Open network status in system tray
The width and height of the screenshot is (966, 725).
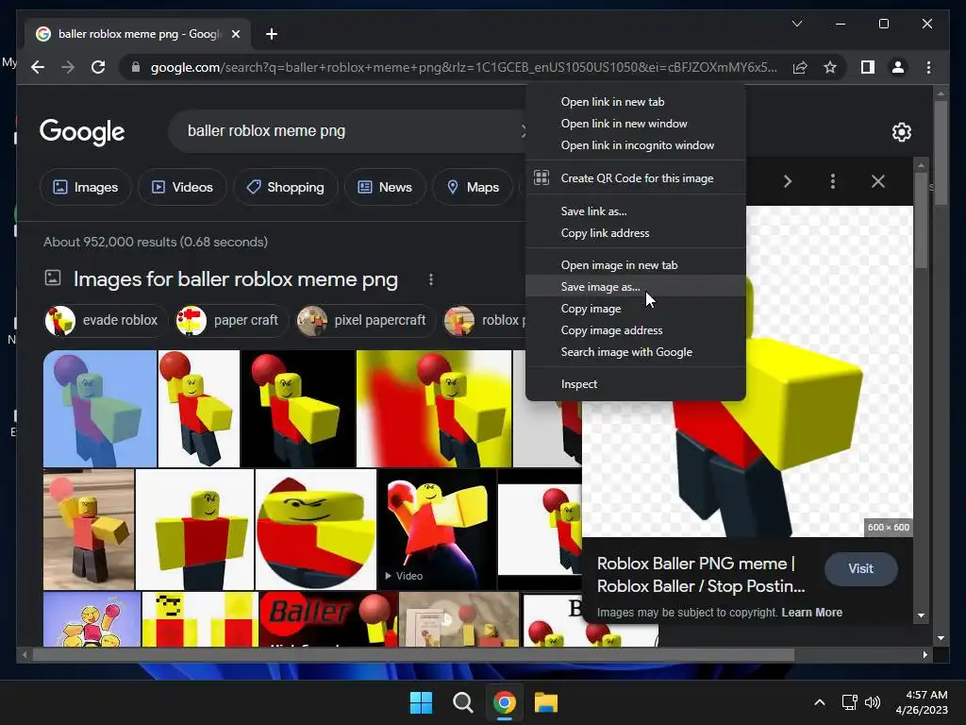(x=849, y=702)
